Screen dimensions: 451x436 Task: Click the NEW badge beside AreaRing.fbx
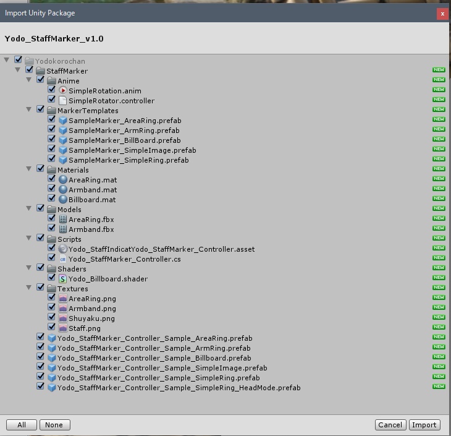[439, 218]
